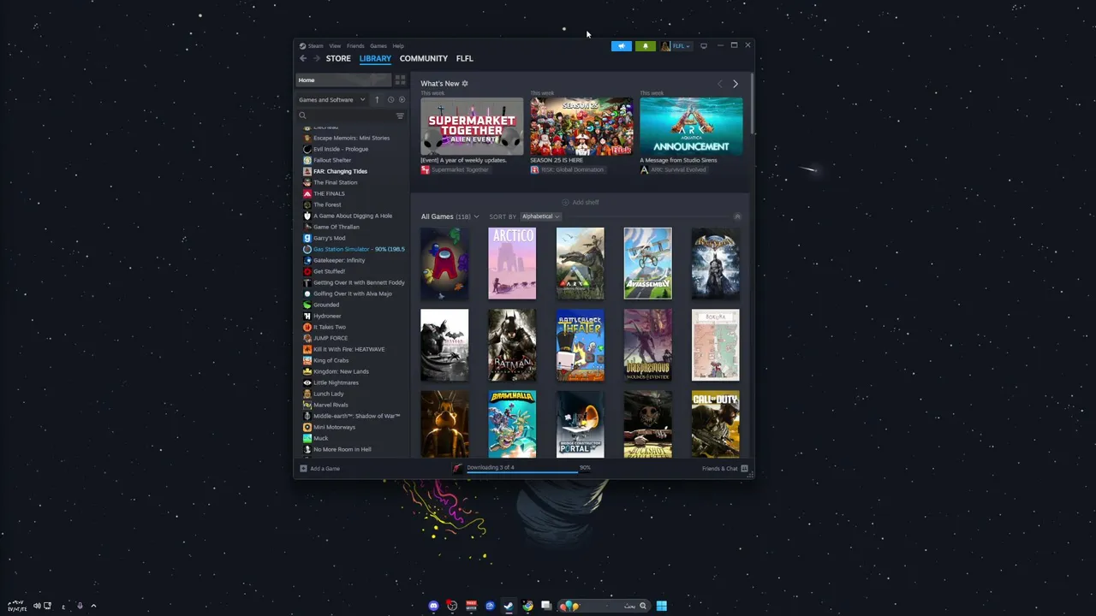Show previous What's New items
This screenshot has width=1096, height=616.
[x=719, y=84]
